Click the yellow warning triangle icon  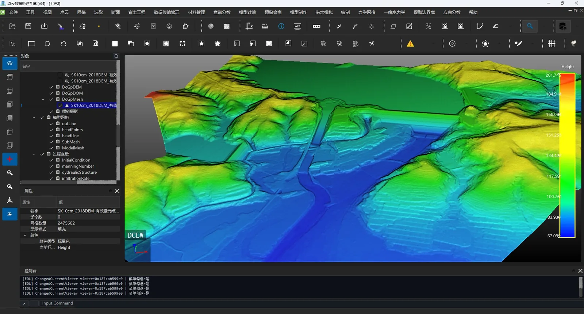(410, 44)
